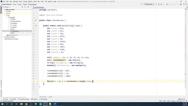
Task: Close the LessonArrays.java tab
Action: pos(45,7)
